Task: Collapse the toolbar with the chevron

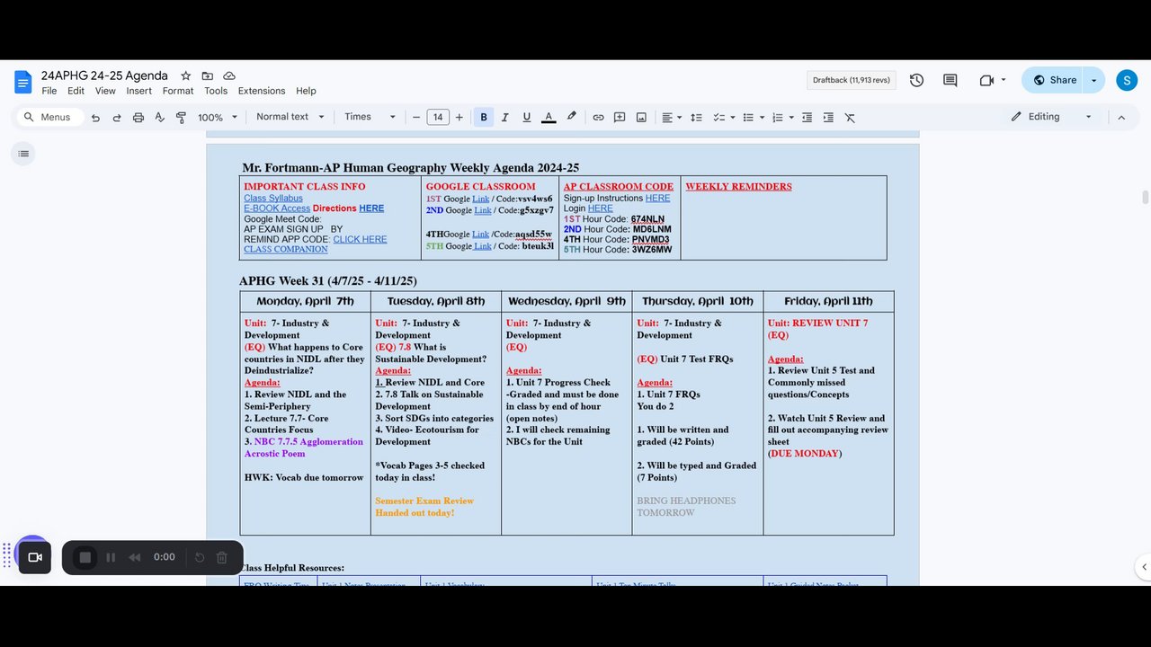Action: (1121, 117)
